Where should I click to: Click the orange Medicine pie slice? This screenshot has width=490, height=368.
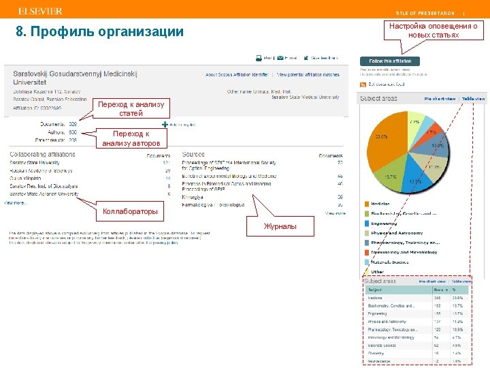click(x=386, y=141)
